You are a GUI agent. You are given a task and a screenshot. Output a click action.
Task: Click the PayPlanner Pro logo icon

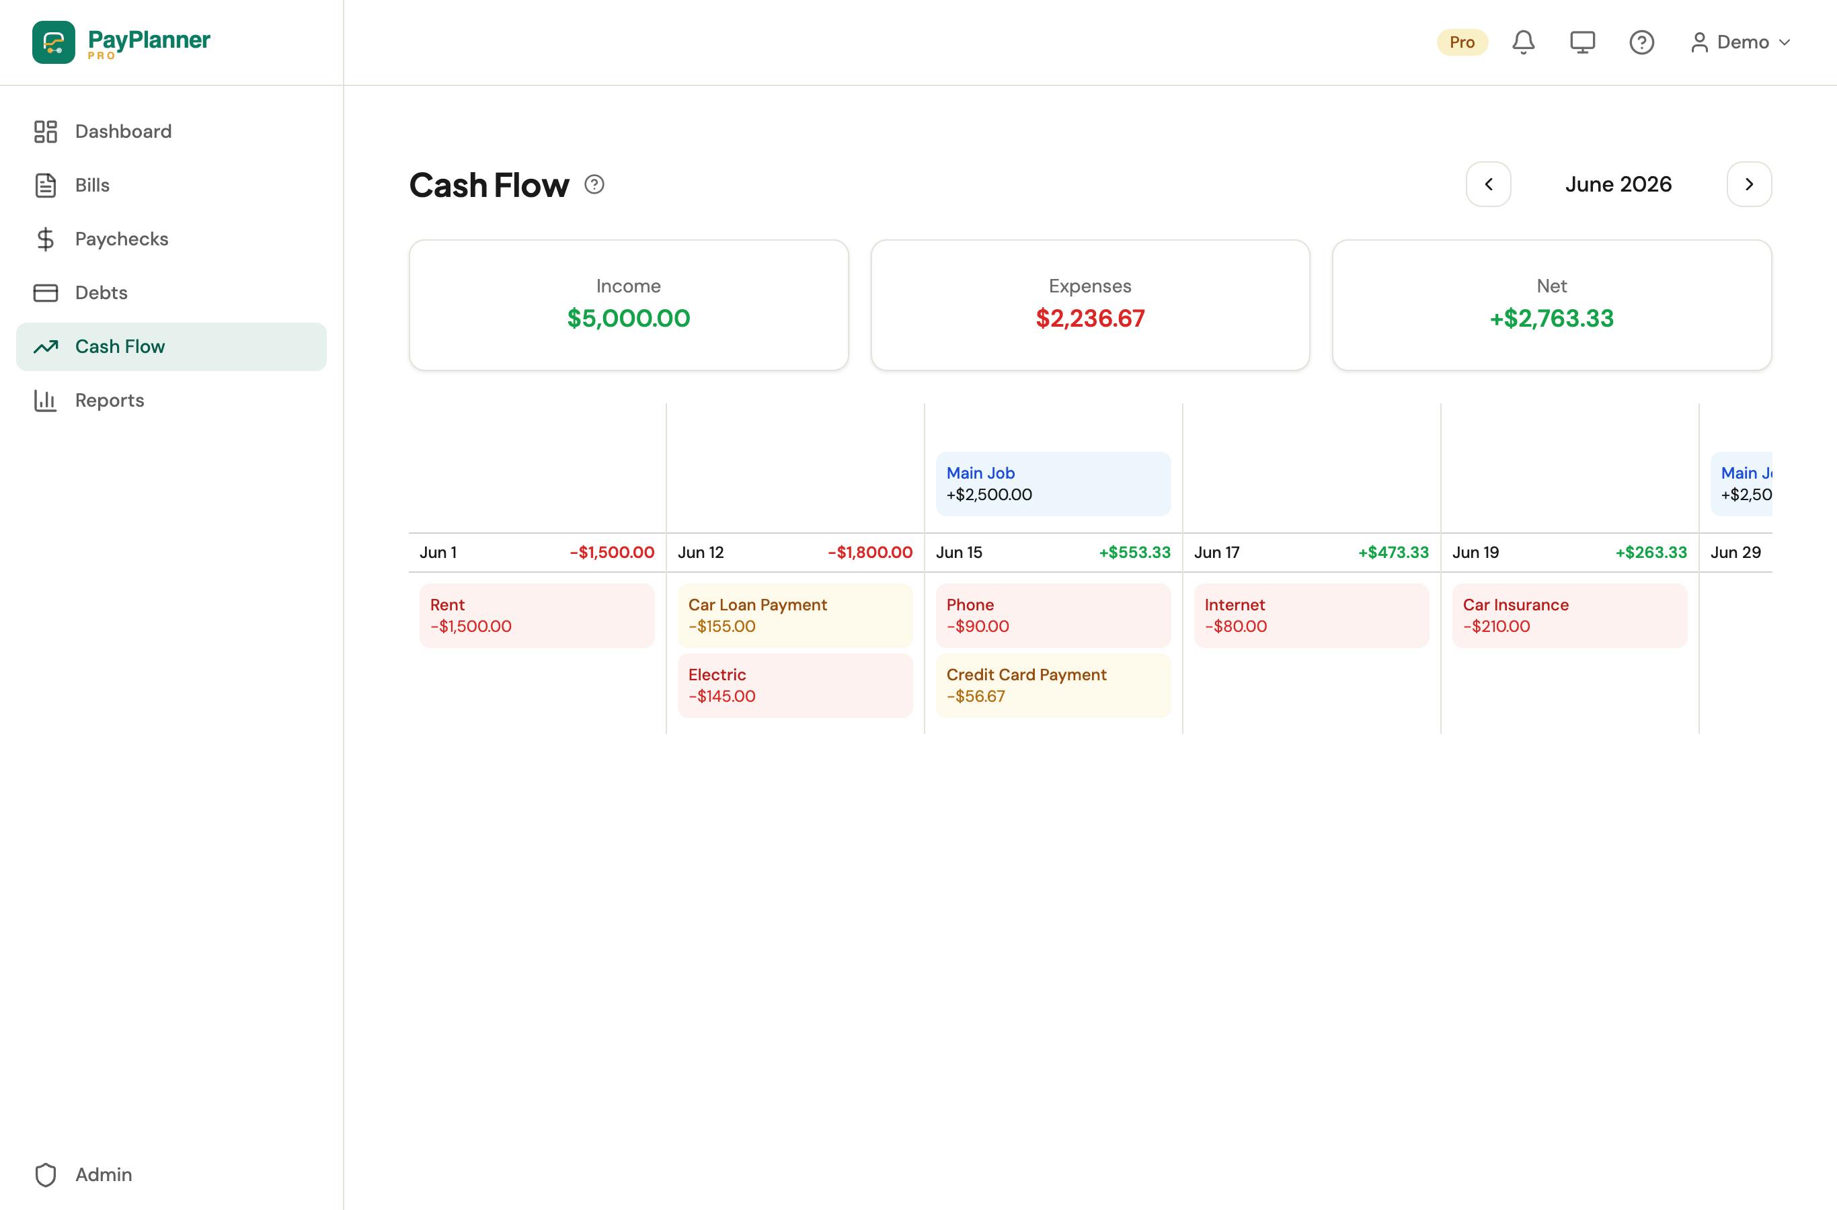[53, 42]
